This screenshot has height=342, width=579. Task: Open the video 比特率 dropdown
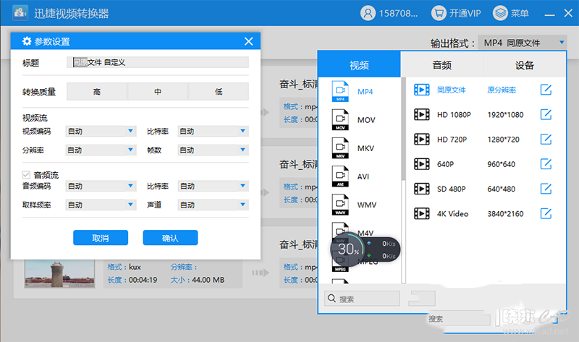tap(213, 131)
